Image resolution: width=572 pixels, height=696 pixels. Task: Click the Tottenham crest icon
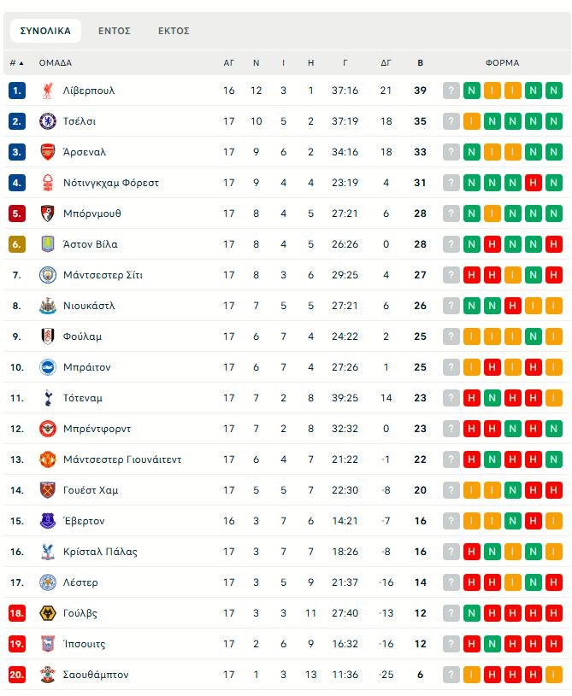point(47,398)
